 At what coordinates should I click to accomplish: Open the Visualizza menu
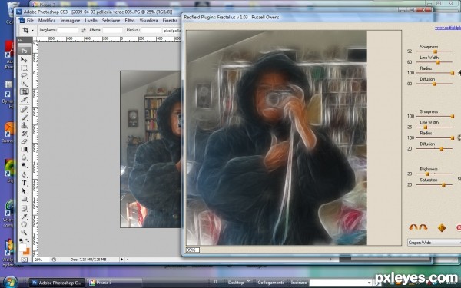click(148, 21)
